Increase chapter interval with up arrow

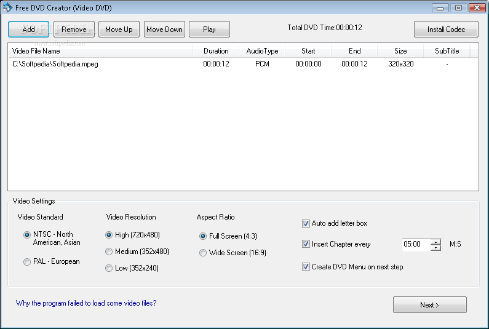(x=435, y=242)
